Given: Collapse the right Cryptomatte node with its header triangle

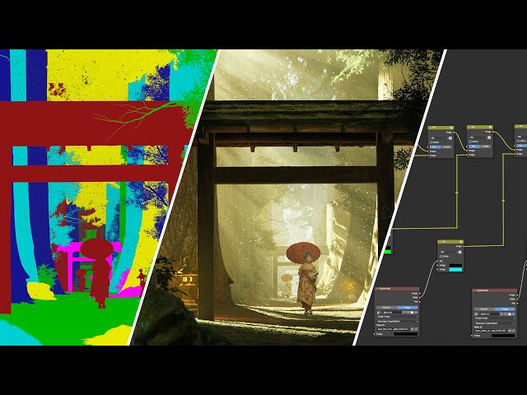Looking at the screenshot, I should point(474,290).
